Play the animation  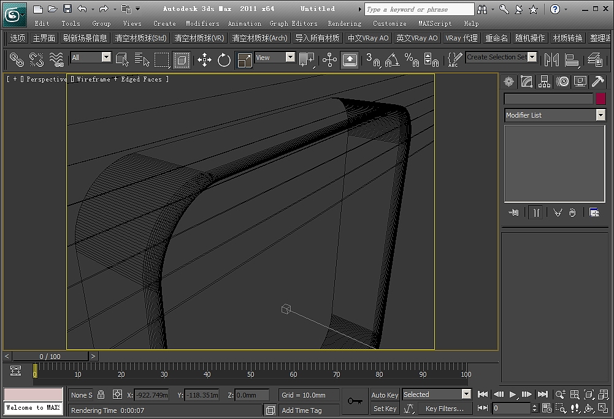[513, 394]
